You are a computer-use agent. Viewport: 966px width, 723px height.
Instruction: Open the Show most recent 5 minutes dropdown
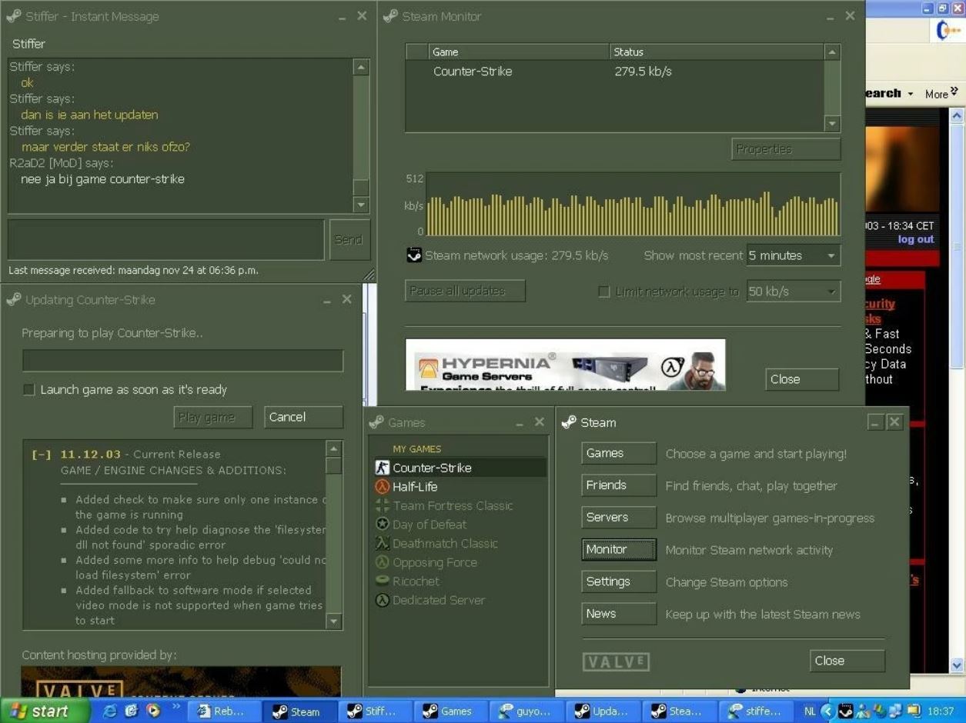(x=793, y=255)
